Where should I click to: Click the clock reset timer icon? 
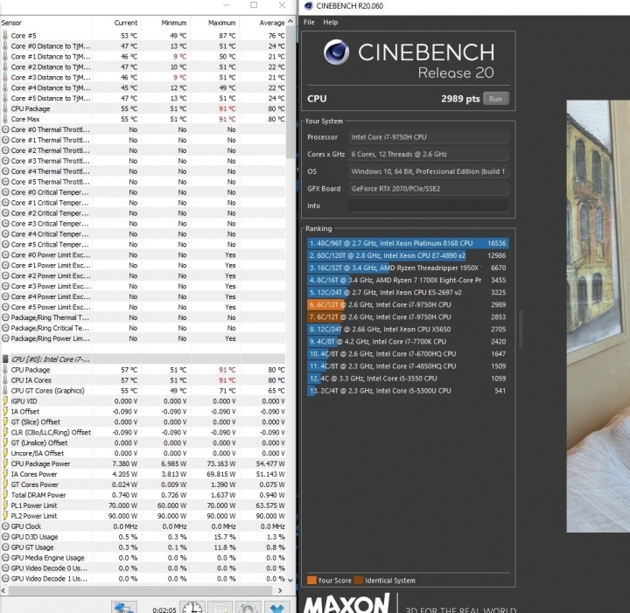tap(192, 608)
